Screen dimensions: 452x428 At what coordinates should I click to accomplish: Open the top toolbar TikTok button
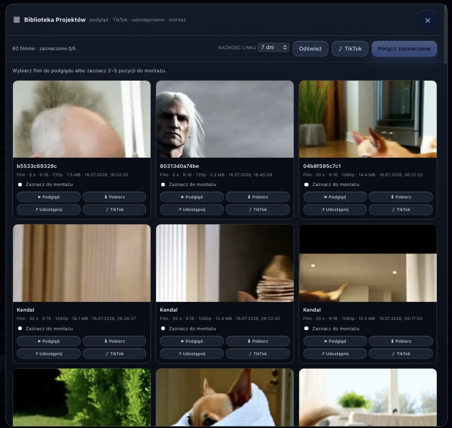(x=350, y=49)
